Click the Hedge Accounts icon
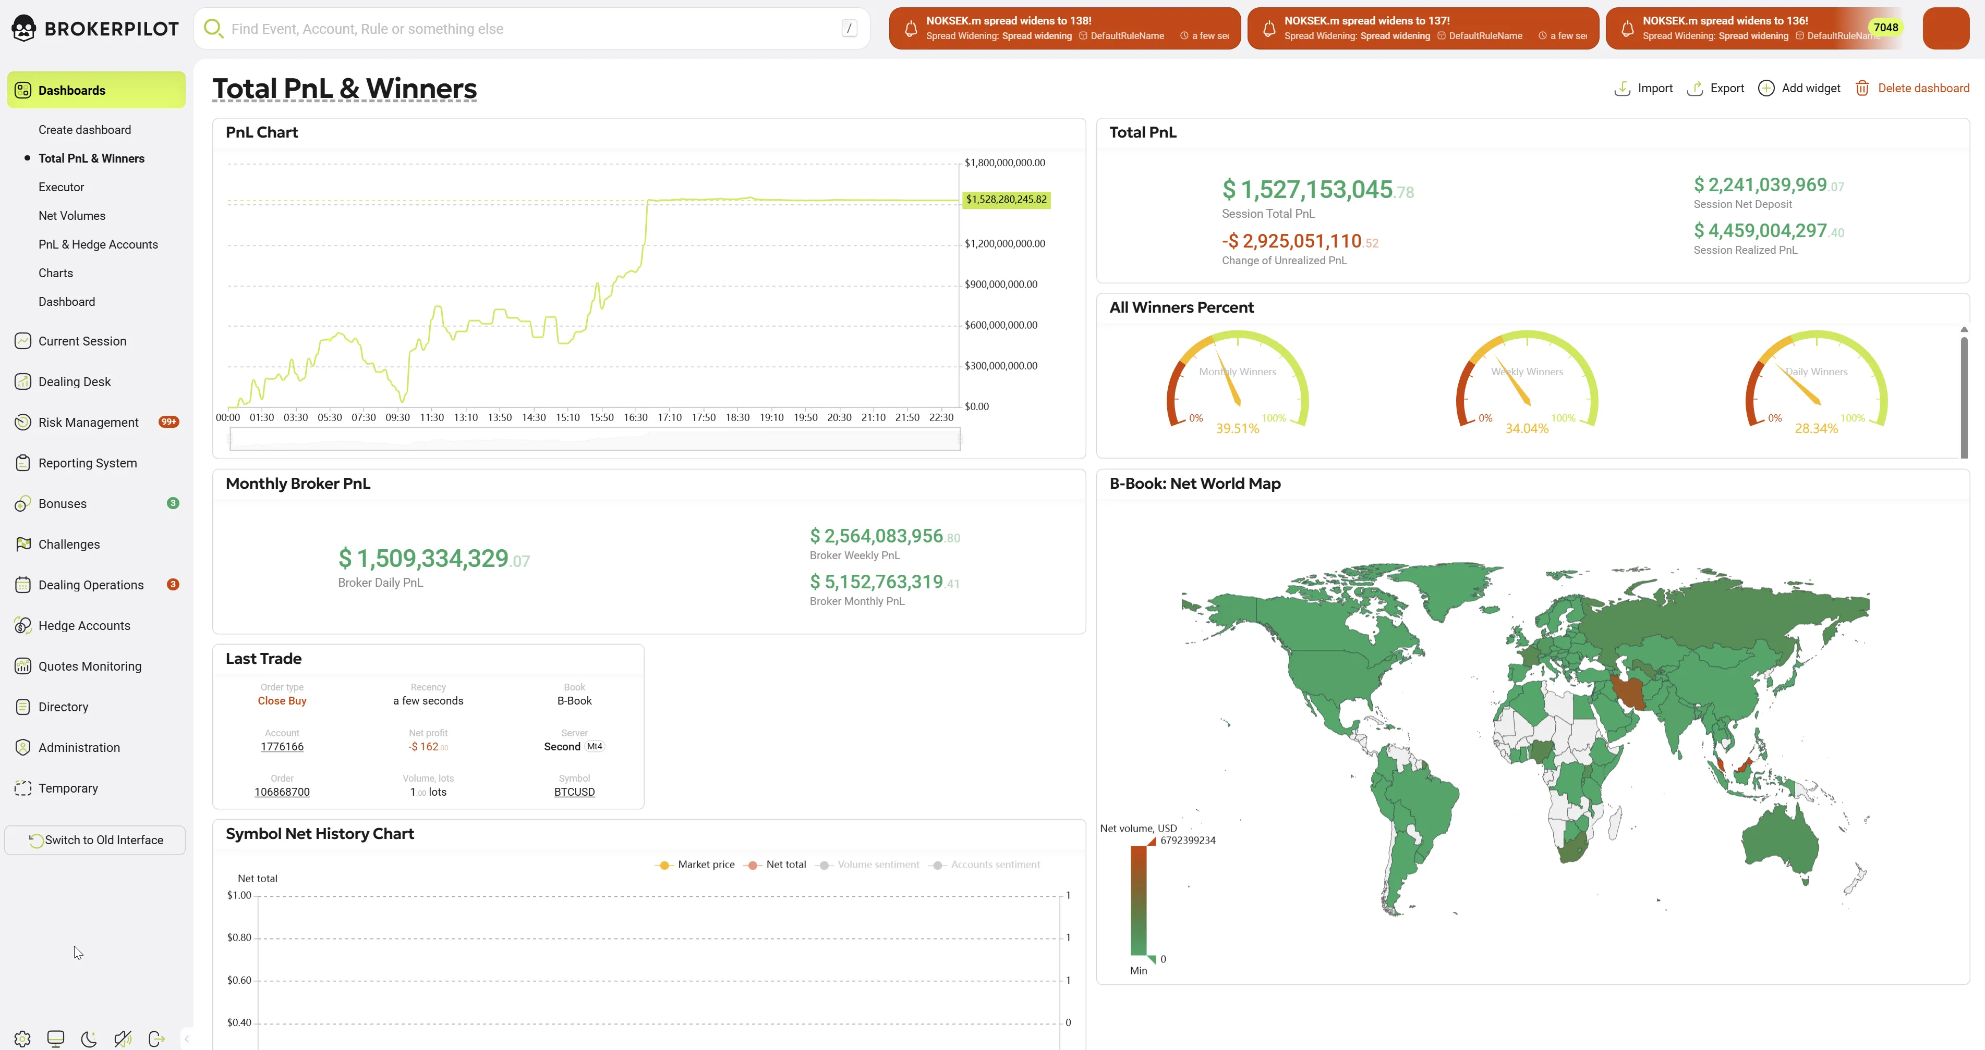 tap(23, 625)
